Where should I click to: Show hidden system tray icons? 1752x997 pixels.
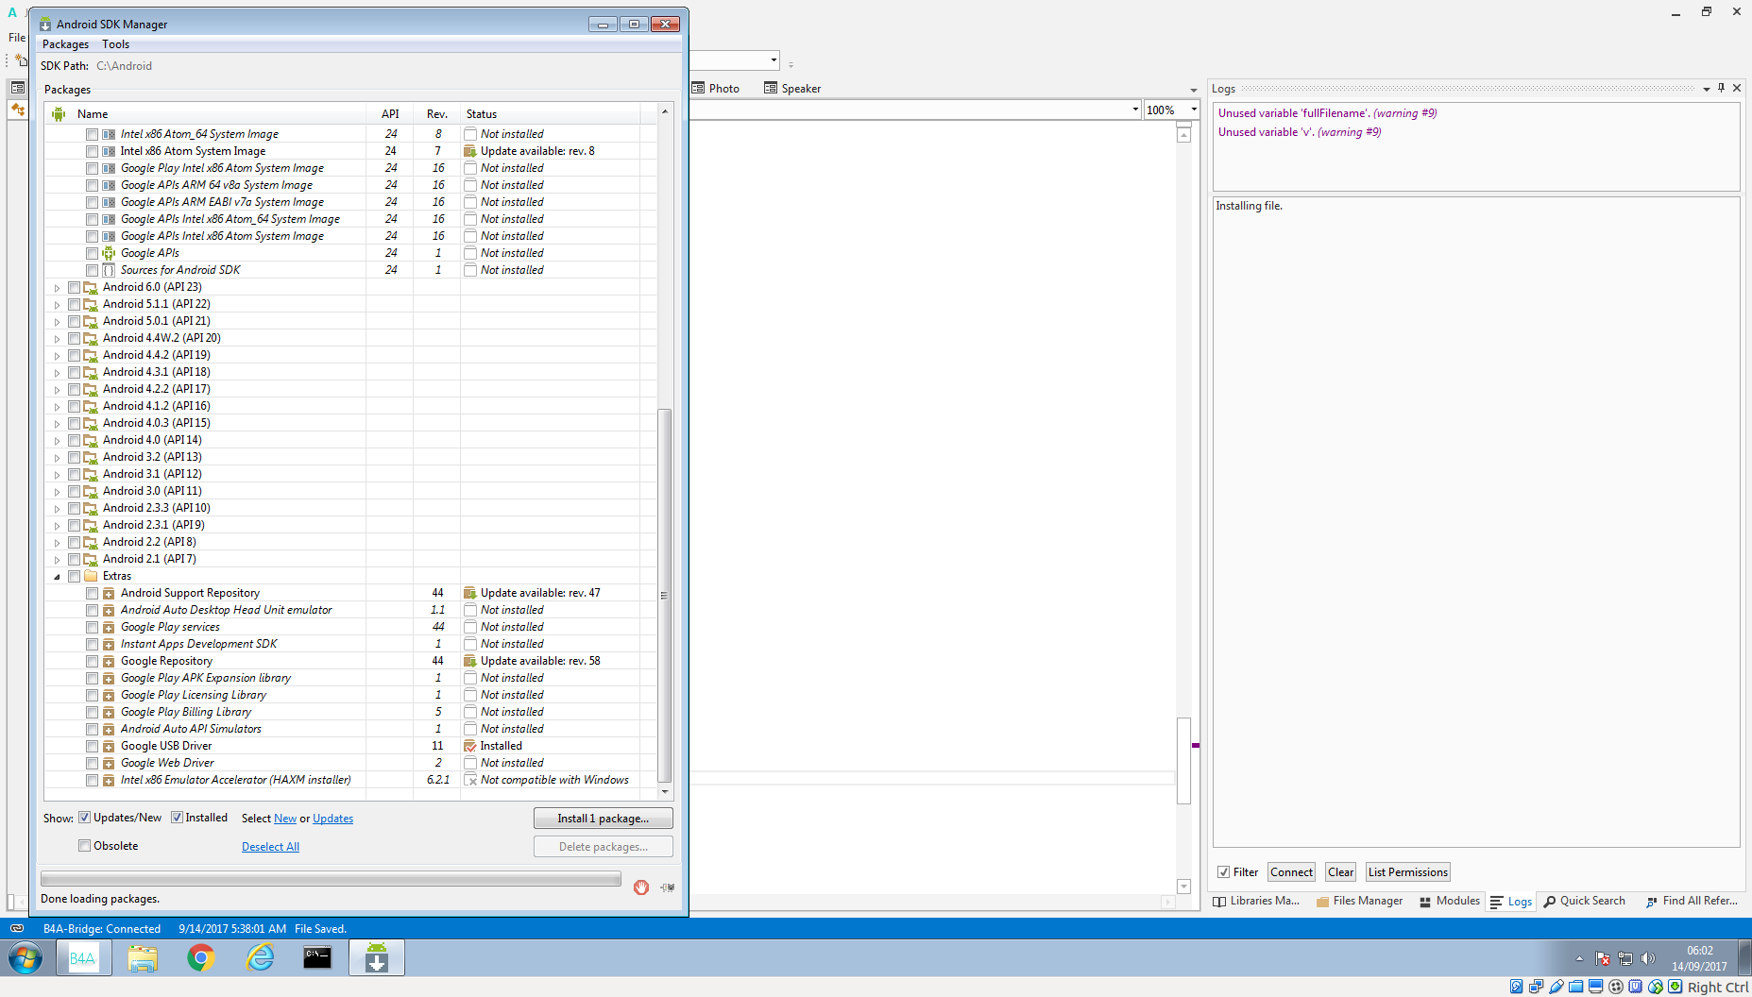click(x=1579, y=958)
